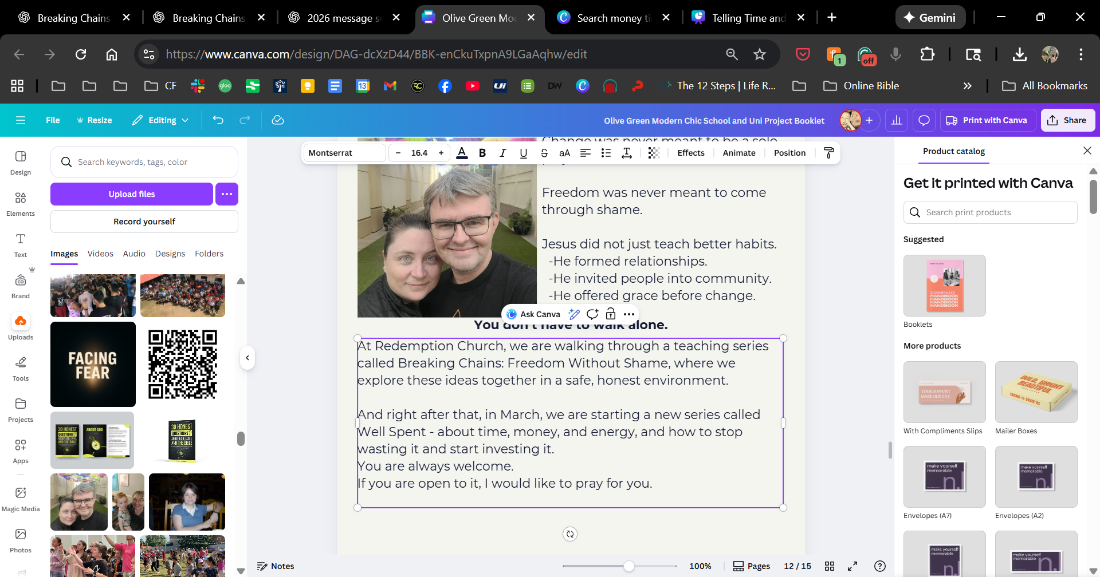Screen dimensions: 1100x577
Task: Toggle underline on selected text
Action: coord(523,153)
